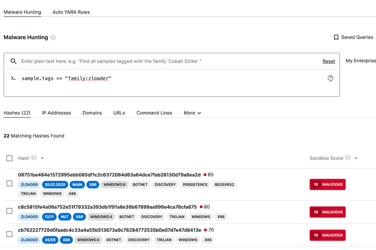Open Sandbox Score sort dropdown arrow

(356, 158)
